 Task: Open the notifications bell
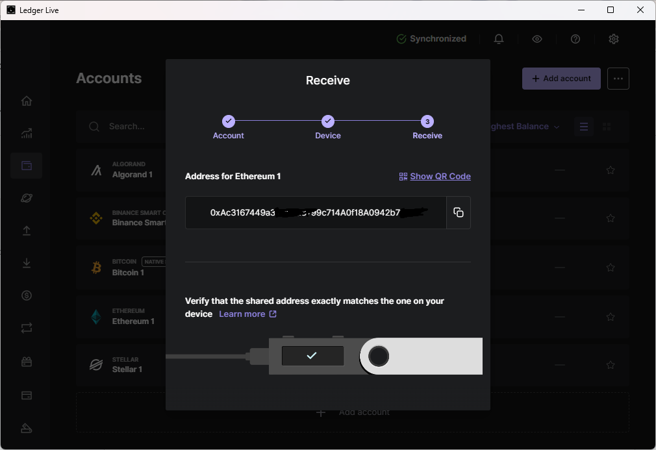[x=499, y=39]
